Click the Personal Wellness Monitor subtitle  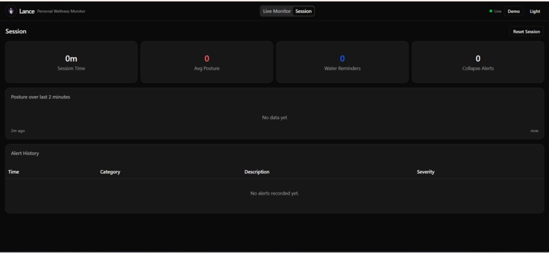[61, 11]
